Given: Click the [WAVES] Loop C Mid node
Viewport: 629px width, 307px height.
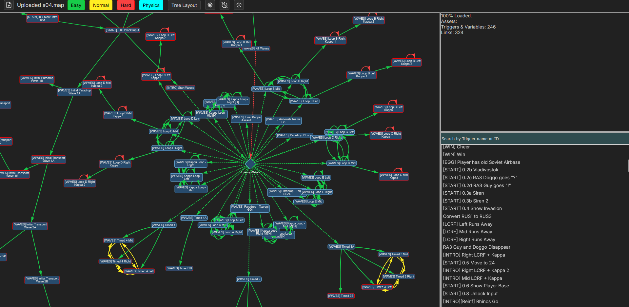Looking at the screenshot, I should (342, 163).
